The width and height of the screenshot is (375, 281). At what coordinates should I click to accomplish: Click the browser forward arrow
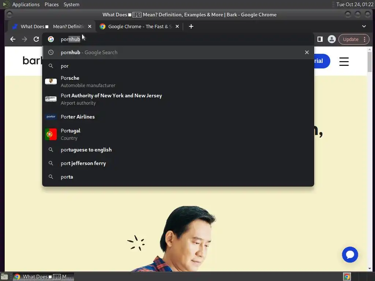25,39
